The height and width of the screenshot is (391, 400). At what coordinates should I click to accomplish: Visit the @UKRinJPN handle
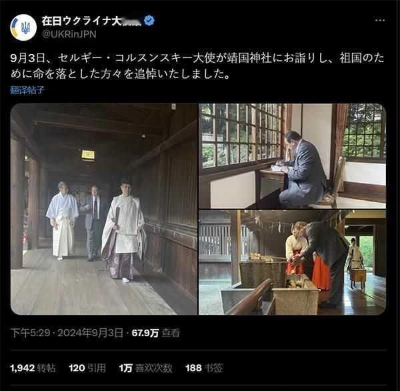tap(69, 34)
